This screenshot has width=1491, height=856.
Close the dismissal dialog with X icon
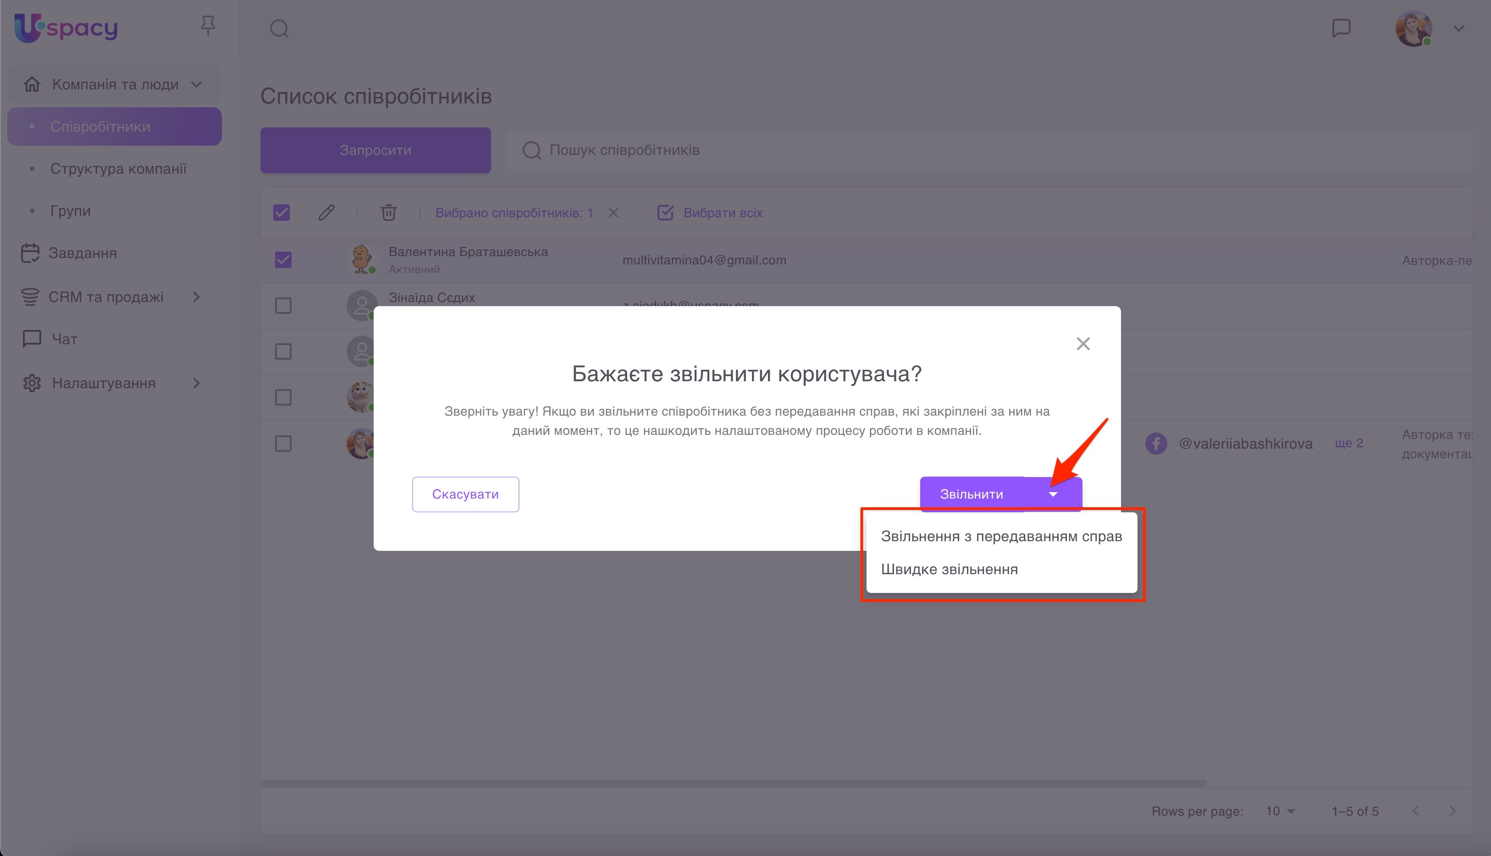[1083, 344]
